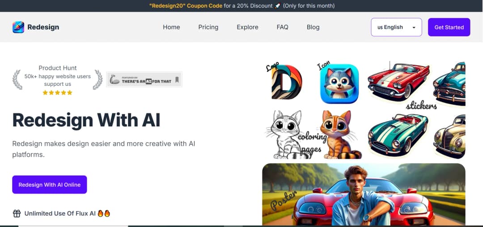
Task: Open the Explore navigation link
Action: [x=247, y=27]
